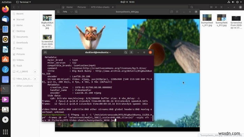Open Rhythmbox music player in dock
The height and width of the screenshot is (137, 244).
click(x=5, y=39)
